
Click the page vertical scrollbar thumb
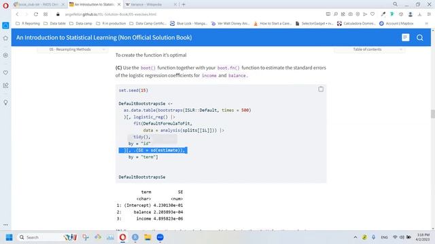point(433,114)
